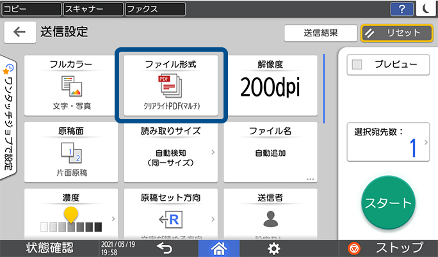The width and height of the screenshot is (438, 257).
Task: Click the ellipsis on ファイル名 tile
Action: 311,179
